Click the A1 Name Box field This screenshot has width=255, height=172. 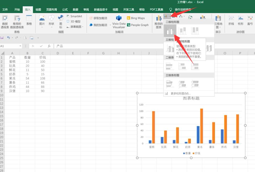point(9,46)
